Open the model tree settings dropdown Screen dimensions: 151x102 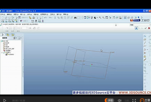(x=15, y=38)
